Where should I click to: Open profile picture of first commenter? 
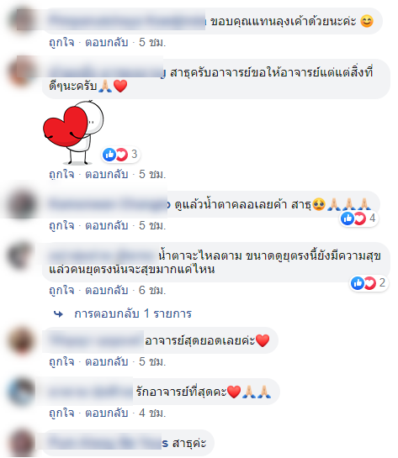tap(22, 19)
